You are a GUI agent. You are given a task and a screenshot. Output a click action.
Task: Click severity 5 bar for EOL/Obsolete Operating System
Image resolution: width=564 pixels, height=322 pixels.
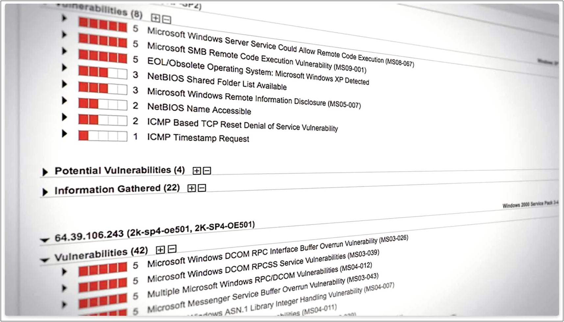click(x=103, y=56)
